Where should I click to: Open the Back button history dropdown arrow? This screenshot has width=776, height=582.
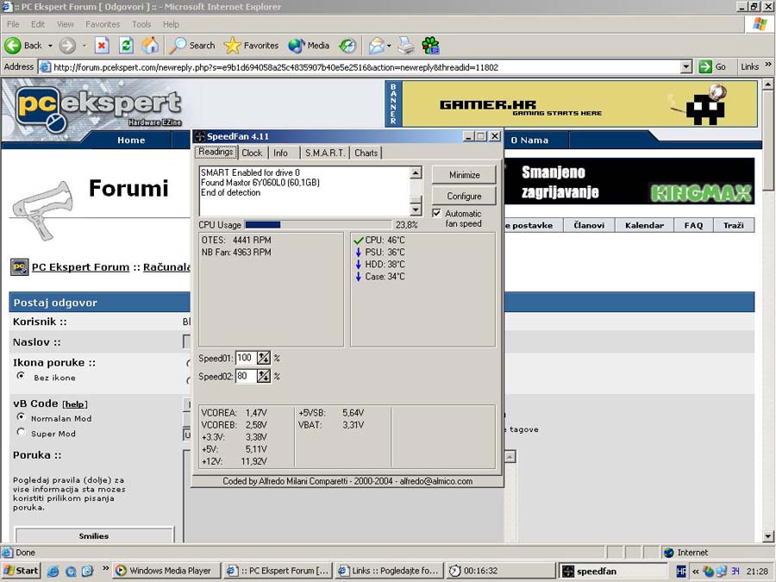[50, 46]
